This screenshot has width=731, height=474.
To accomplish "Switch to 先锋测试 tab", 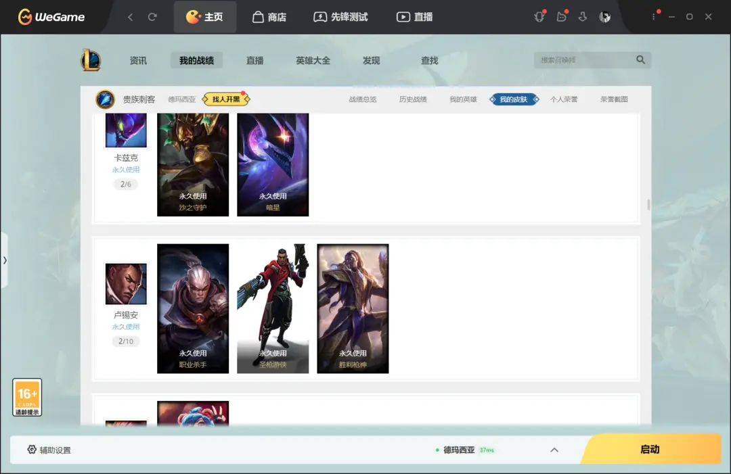I will point(340,17).
